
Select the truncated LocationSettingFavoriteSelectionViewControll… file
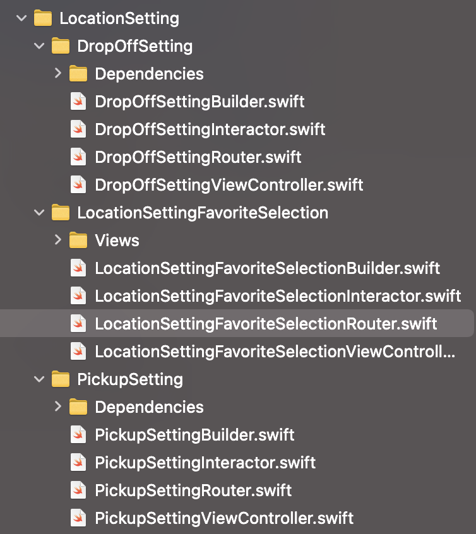click(x=275, y=352)
